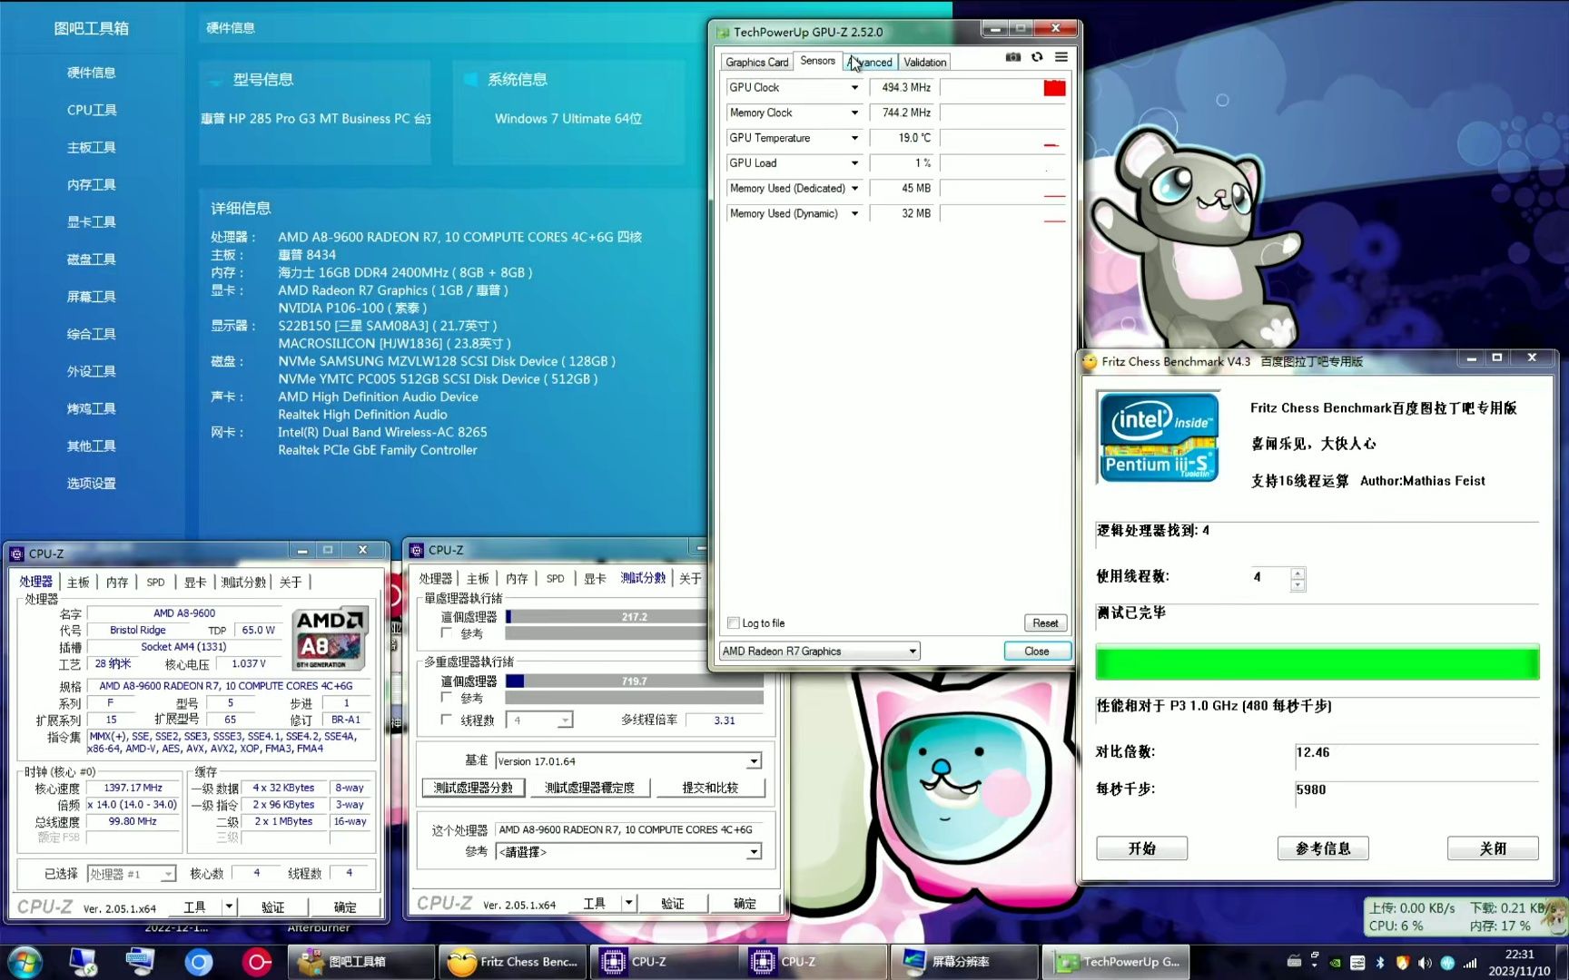Click 測試處理器分數 button
1569x980 pixels.
click(x=473, y=788)
